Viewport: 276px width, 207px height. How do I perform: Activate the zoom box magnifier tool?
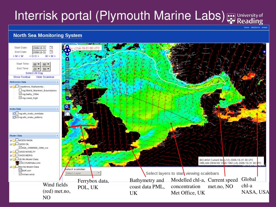click(67, 107)
